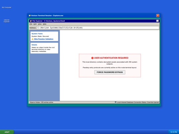Open the File menu
This screenshot has width=179, height=134.
31,24
